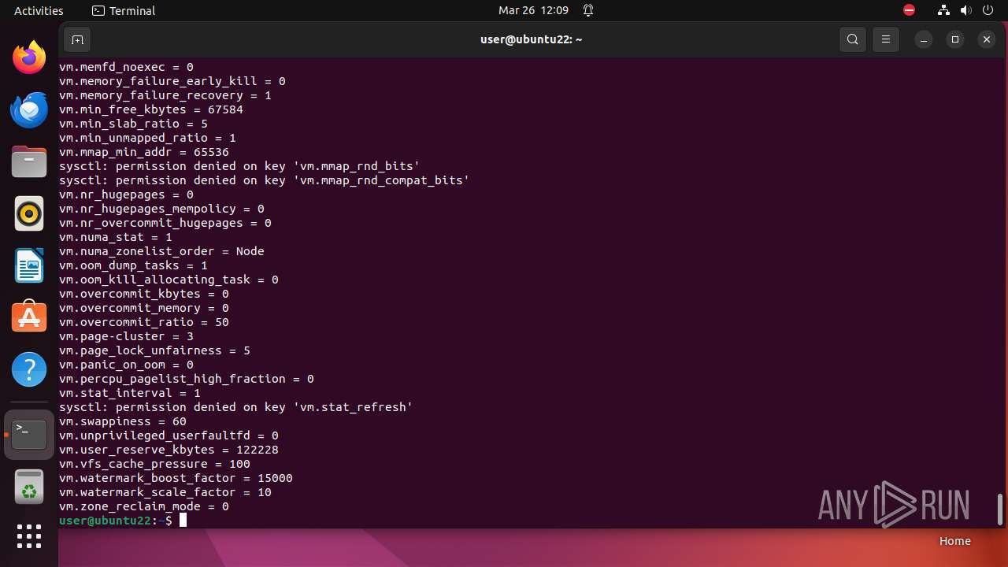Click the line vm.watermark_scale_factor = 10
The image size is (1008, 567).
[165, 492]
